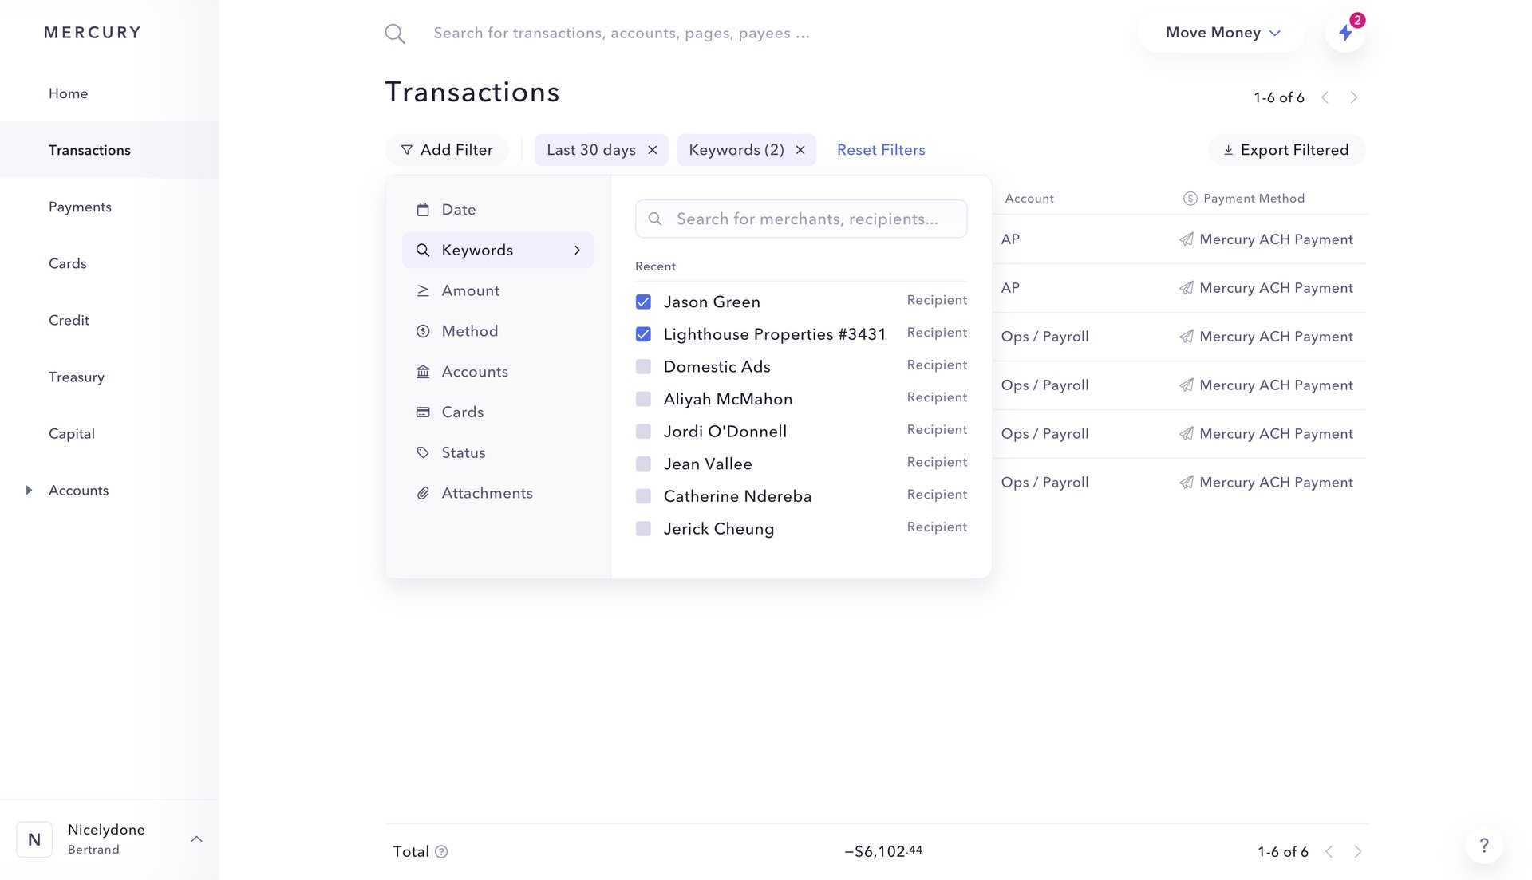1532x880 pixels.
Task: Switch to the Payments sidebar section
Action: pyautogui.click(x=80, y=207)
